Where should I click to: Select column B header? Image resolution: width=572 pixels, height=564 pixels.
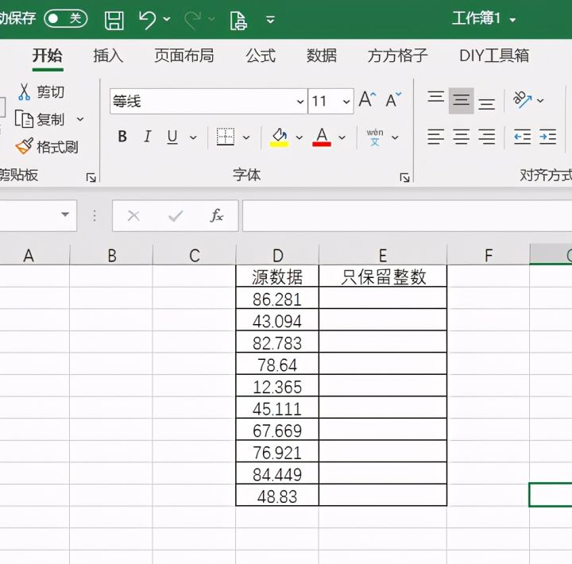tap(112, 255)
